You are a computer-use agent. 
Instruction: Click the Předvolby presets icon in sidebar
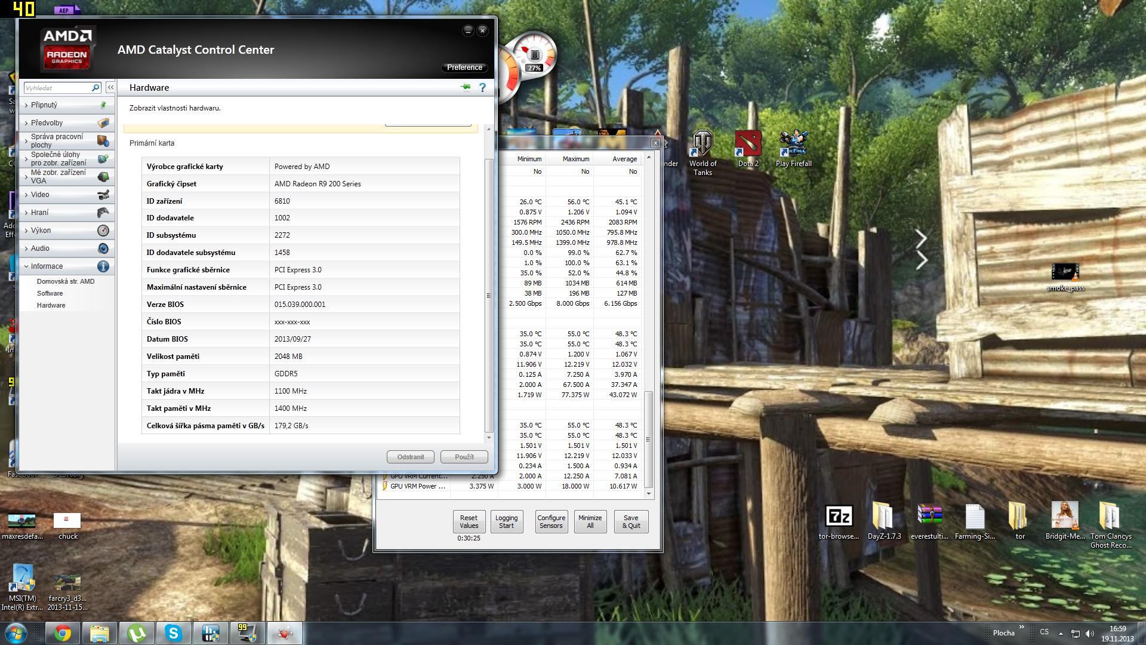pyautogui.click(x=103, y=123)
